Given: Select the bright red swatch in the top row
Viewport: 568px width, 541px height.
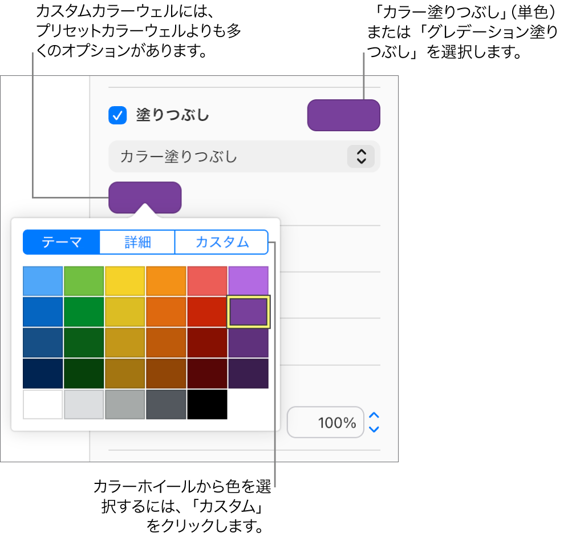Looking at the screenshot, I should [x=207, y=280].
